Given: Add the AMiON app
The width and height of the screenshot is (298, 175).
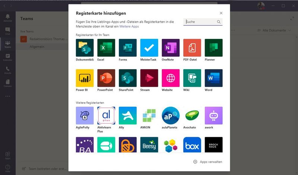Looking at the screenshot, I should pyautogui.click(x=149, y=116).
